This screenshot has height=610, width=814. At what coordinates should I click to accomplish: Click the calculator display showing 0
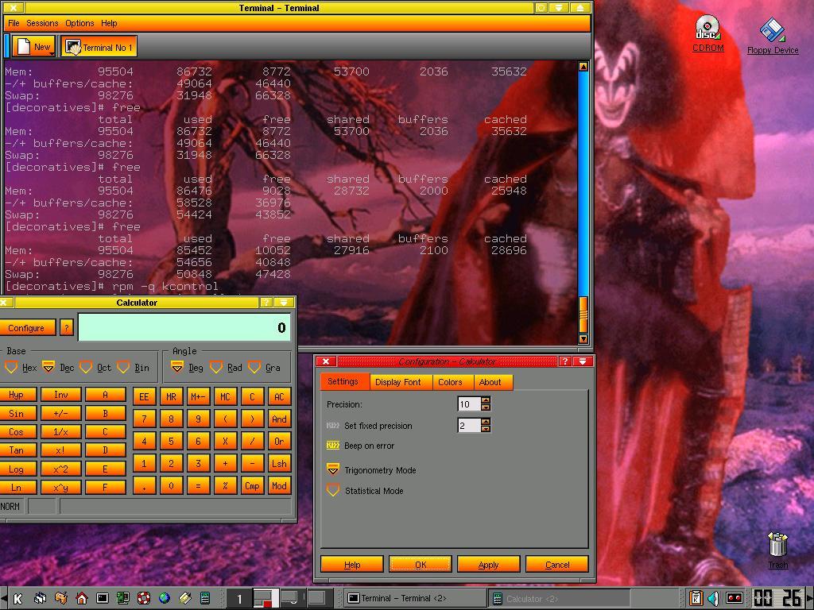coord(184,327)
